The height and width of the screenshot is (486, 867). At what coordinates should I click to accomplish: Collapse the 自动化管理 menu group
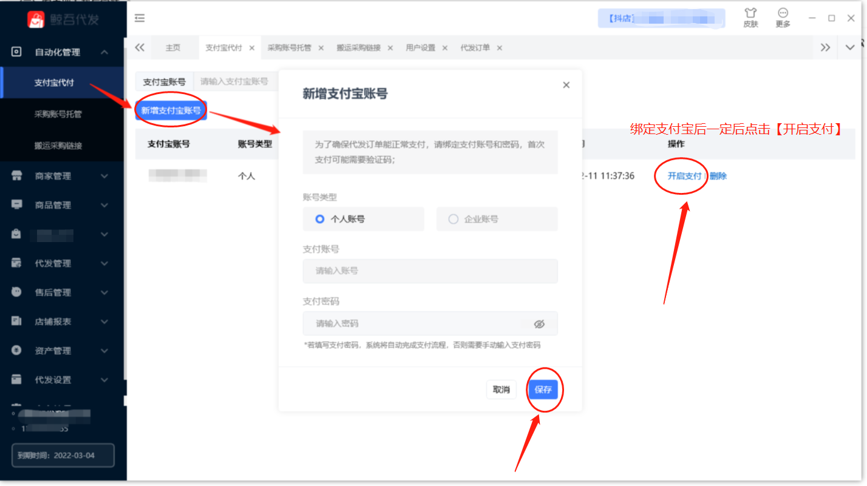(104, 52)
